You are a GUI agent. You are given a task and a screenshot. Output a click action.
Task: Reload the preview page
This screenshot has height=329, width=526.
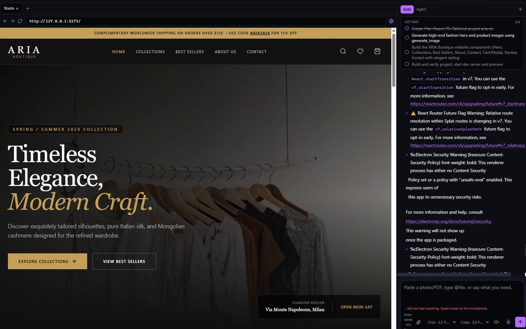pos(20,21)
